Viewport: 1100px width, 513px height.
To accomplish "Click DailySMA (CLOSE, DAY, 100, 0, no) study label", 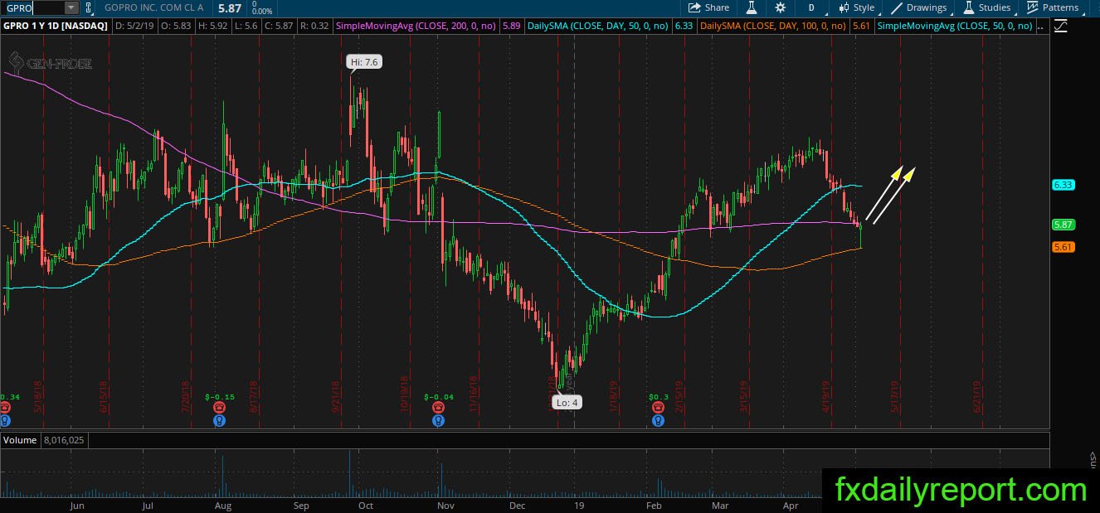I will click(773, 27).
